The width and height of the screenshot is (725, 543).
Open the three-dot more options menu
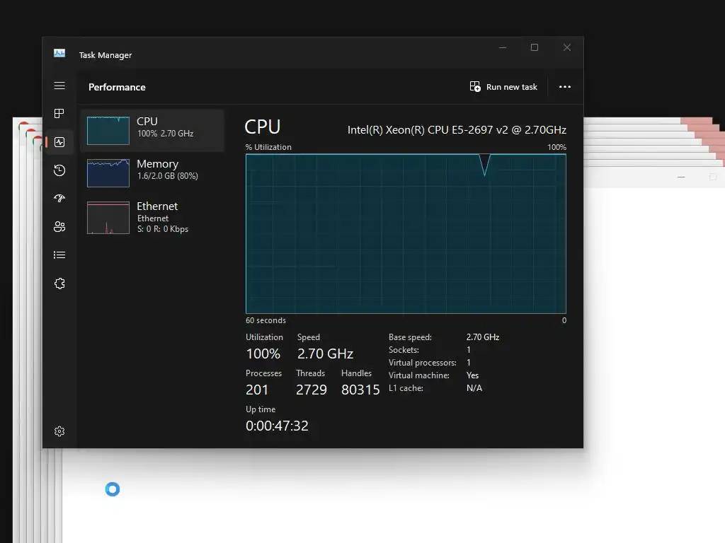(x=564, y=87)
